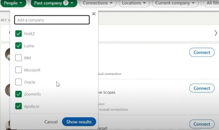Connect with the second search result

pos(202,88)
